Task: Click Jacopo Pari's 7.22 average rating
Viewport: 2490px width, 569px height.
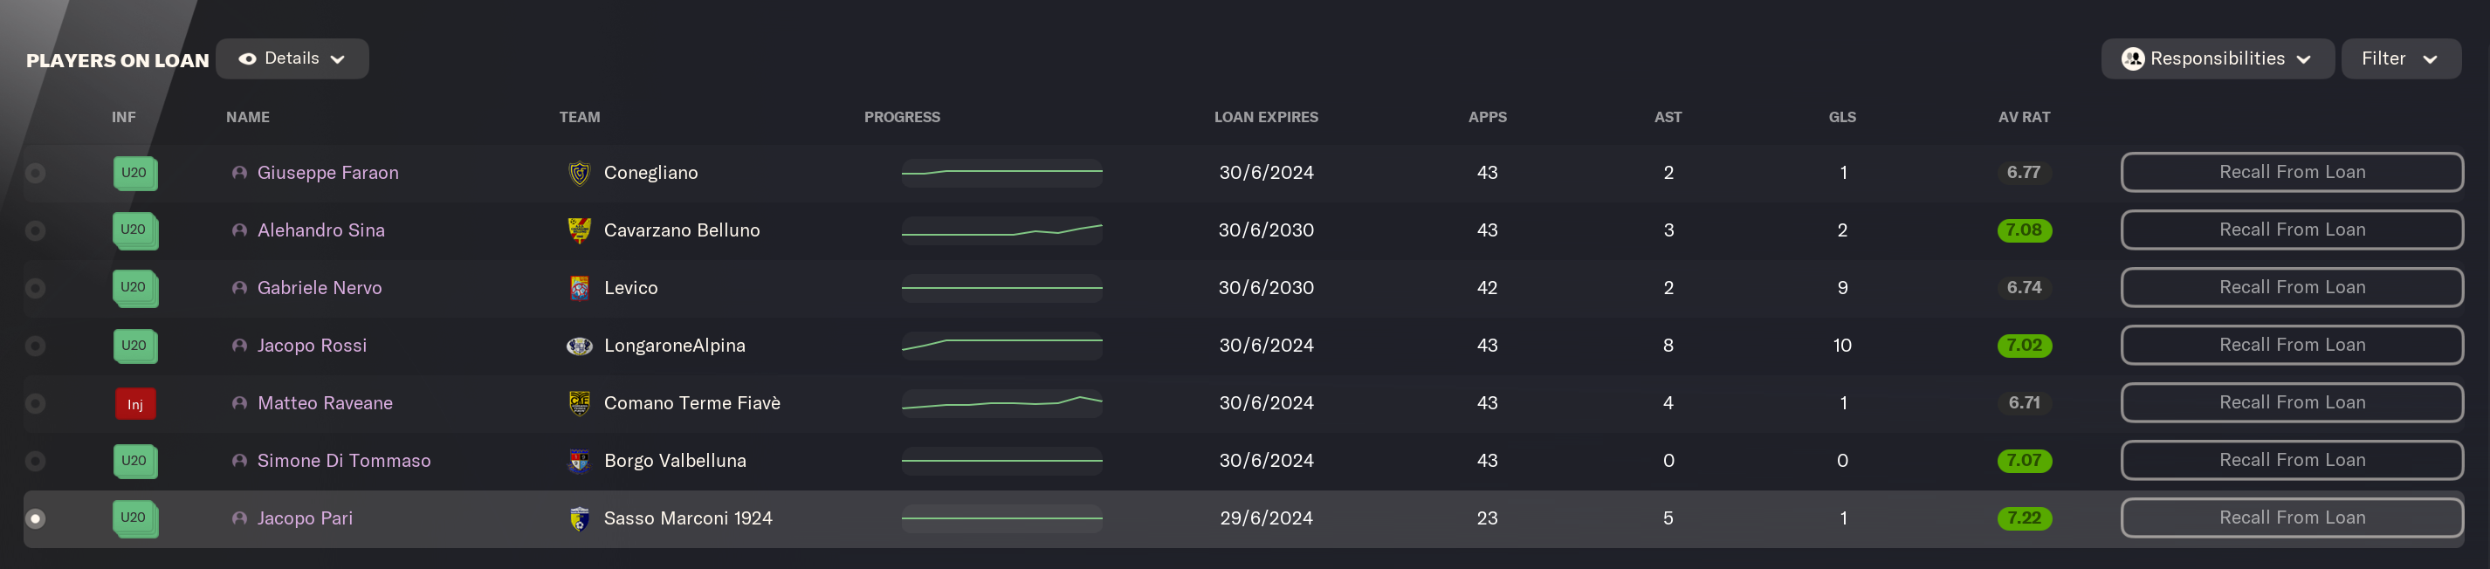Action: point(2023,518)
